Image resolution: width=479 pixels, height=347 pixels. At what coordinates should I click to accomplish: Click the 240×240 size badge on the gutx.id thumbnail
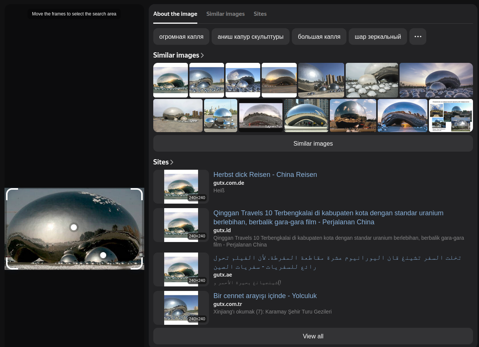(x=197, y=236)
